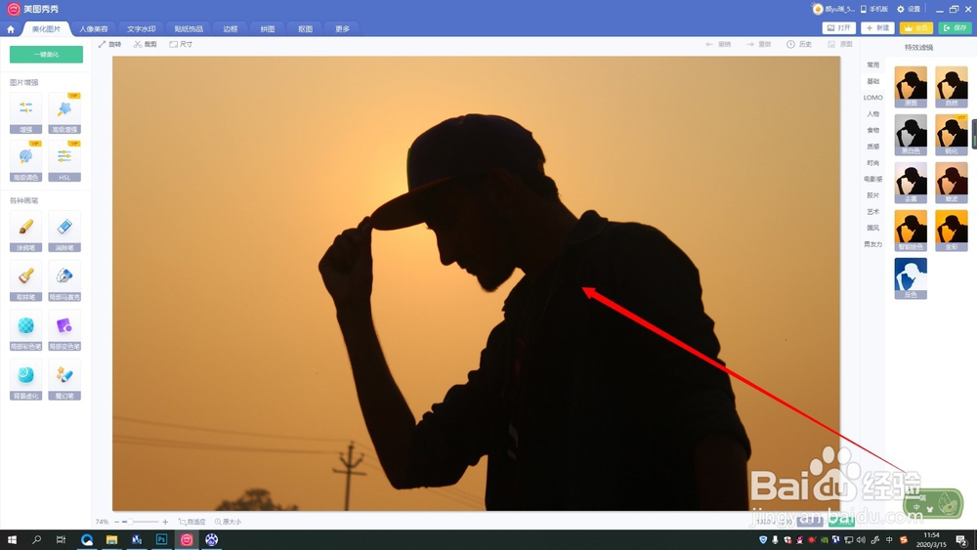
Task: Select the 国风 filter category
Action: [x=872, y=228]
